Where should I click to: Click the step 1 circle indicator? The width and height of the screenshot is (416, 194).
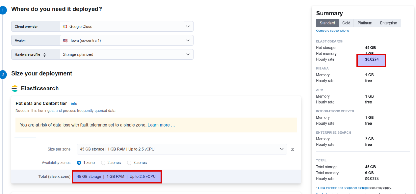click(3, 10)
